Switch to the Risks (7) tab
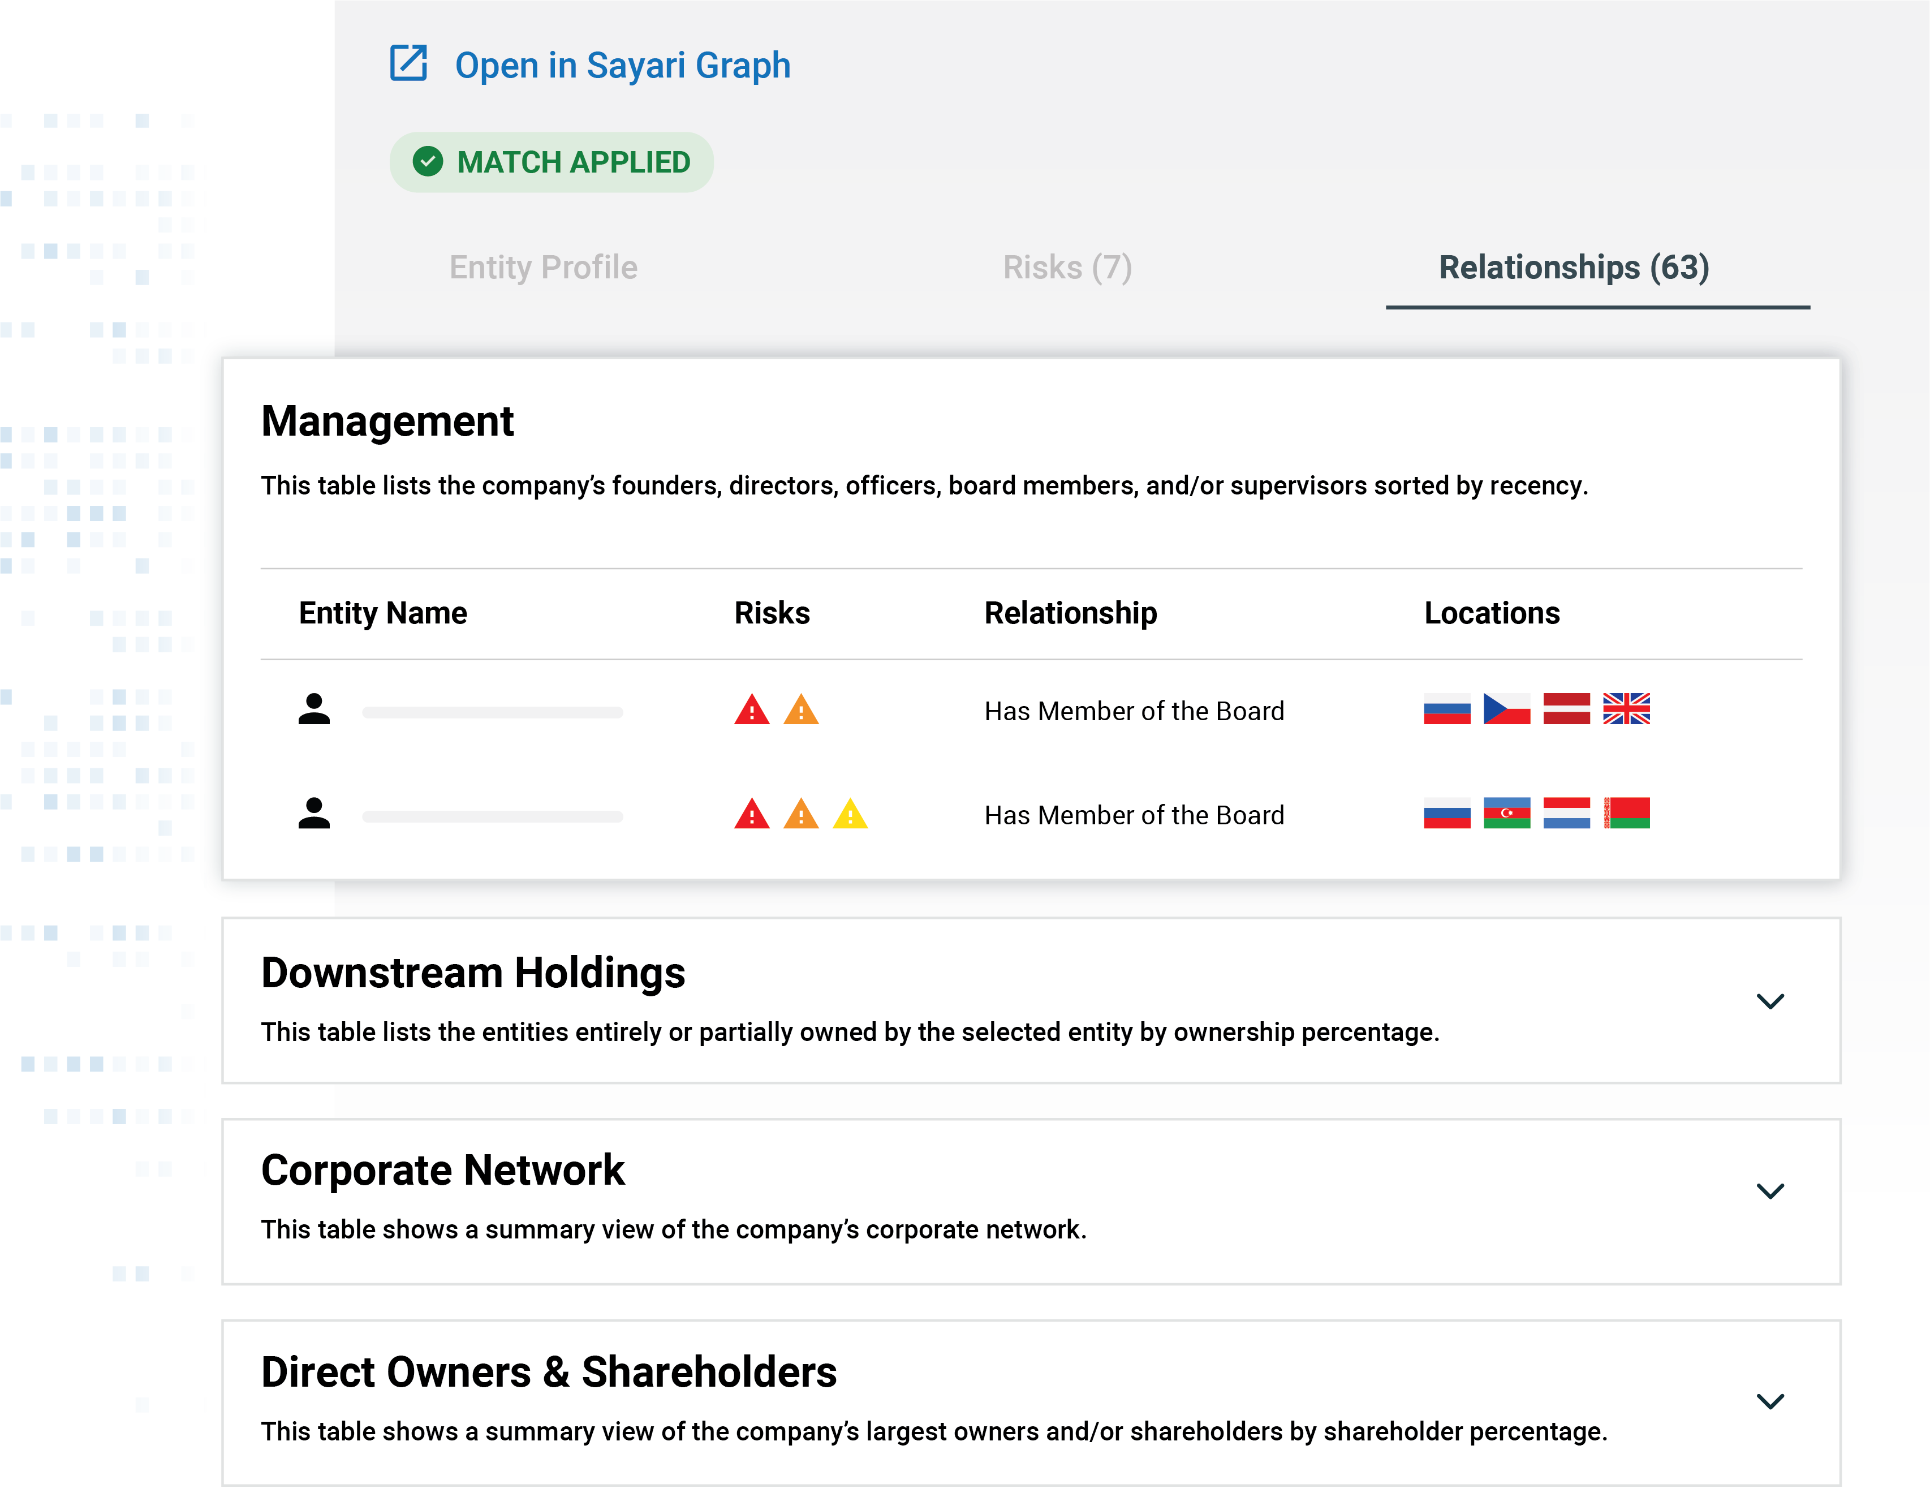Viewport: 1930px width, 1497px height. [x=1067, y=268]
